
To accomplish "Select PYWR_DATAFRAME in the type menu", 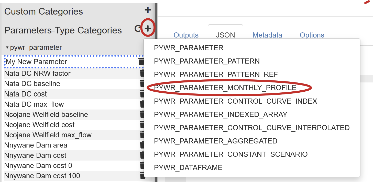I will [x=188, y=168].
